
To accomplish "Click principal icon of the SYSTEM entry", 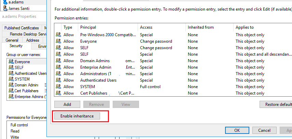I will pyautogui.click(x=58, y=87).
